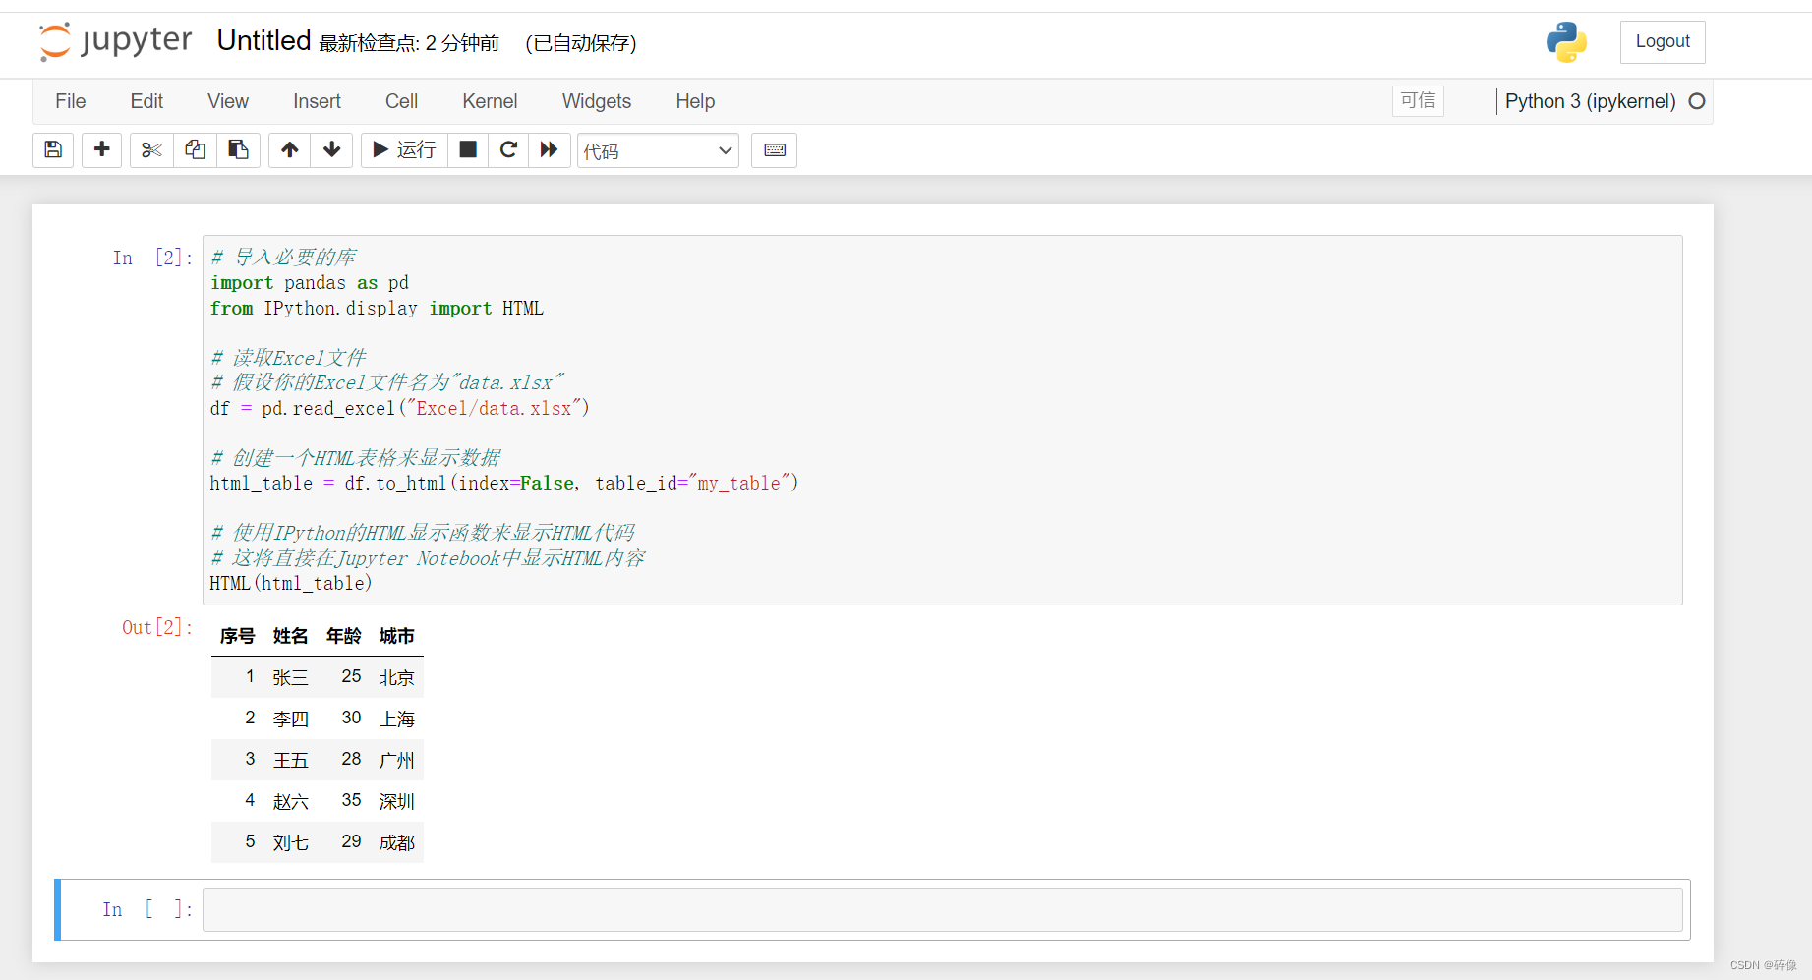Restart kernel and run all cells
Viewport: 1812px width, 980px height.
(x=550, y=149)
